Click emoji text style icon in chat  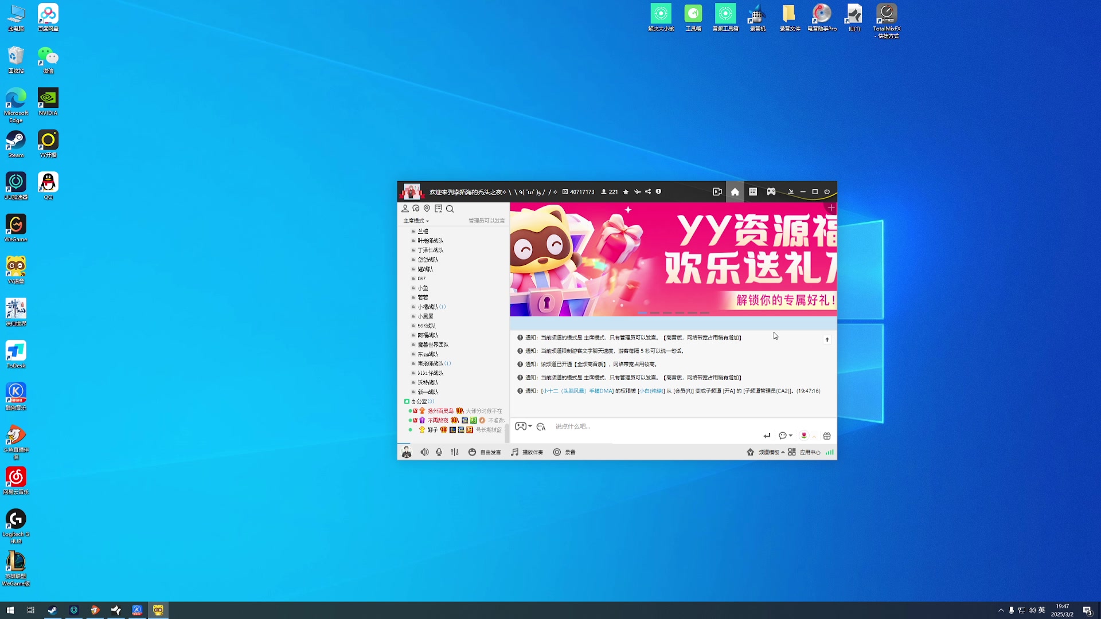click(x=541, y=426)
